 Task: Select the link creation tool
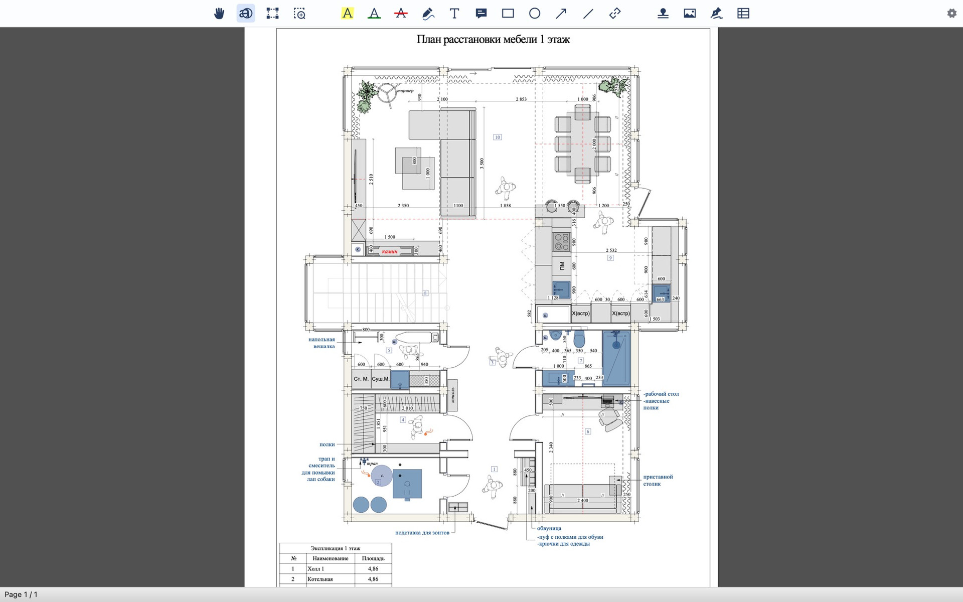(x=615, y=14)
